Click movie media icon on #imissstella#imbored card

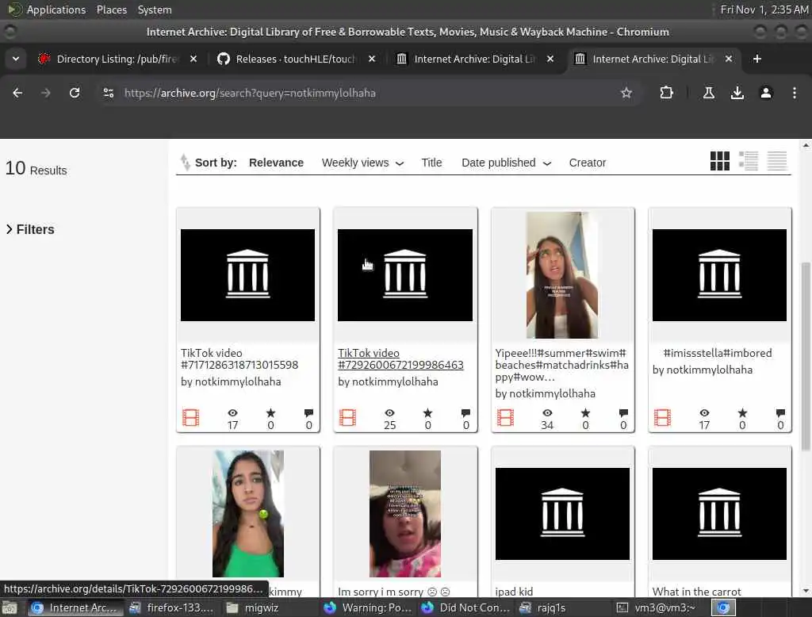tap(662, 418)
